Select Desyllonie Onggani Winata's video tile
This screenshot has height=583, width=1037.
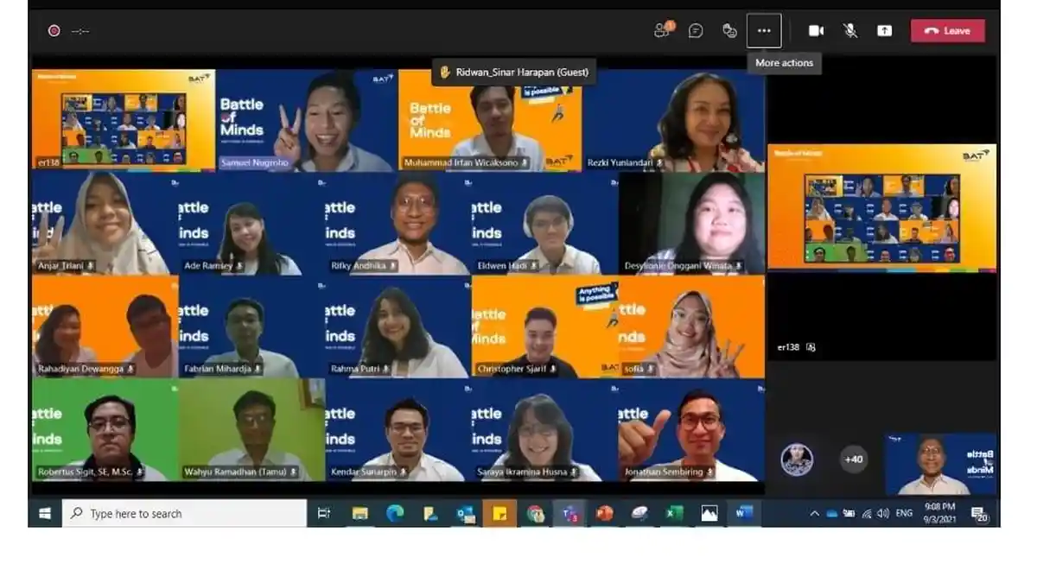(x=691, y=224)
